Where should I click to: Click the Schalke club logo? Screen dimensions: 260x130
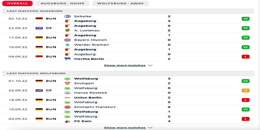pos(67,16)
